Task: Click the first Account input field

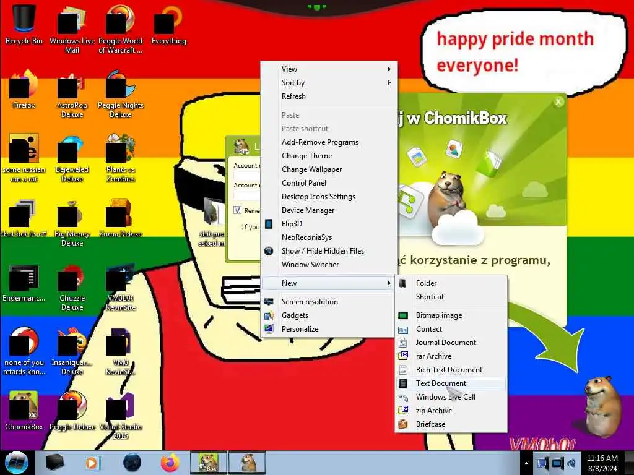Action: [246, 175]
